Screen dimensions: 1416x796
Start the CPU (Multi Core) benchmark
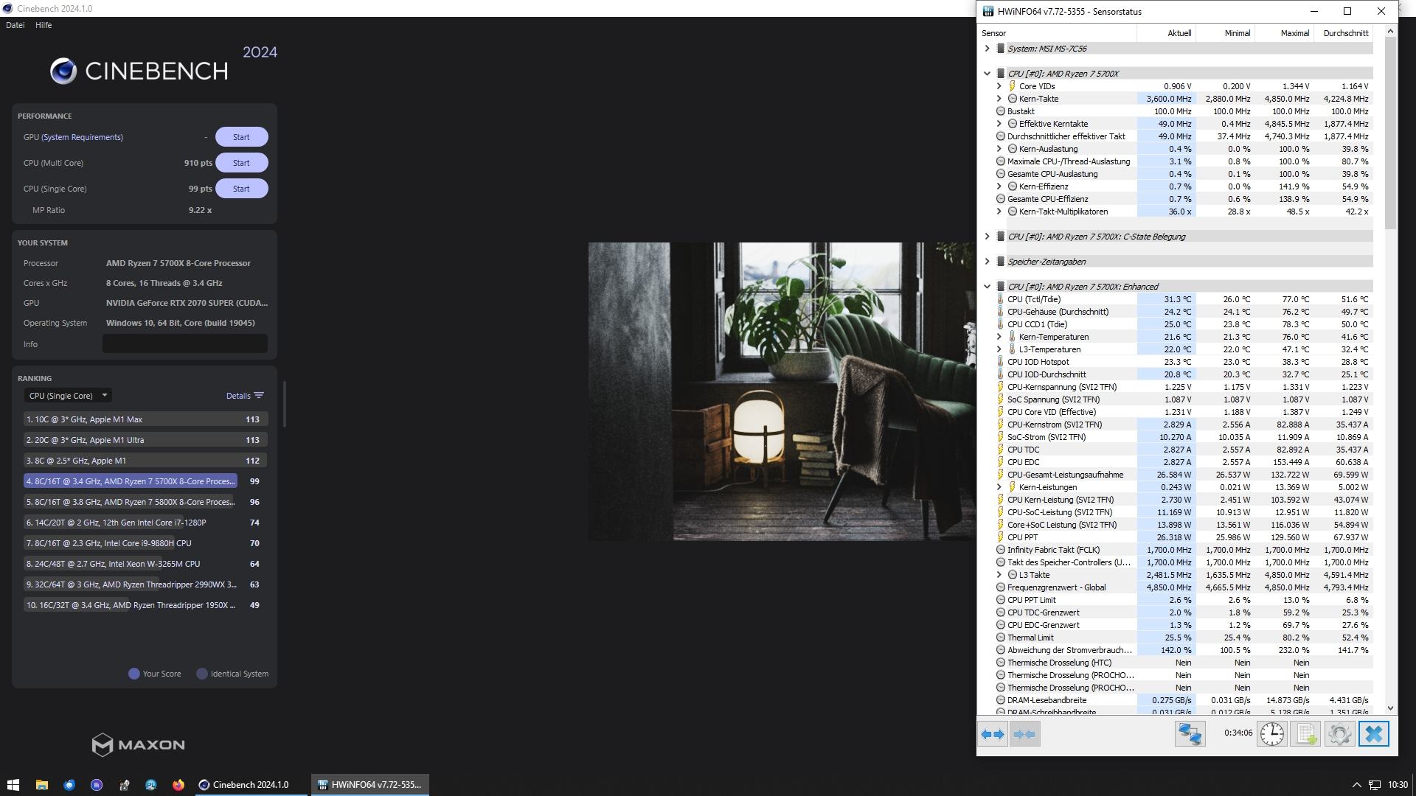[241, 163]
